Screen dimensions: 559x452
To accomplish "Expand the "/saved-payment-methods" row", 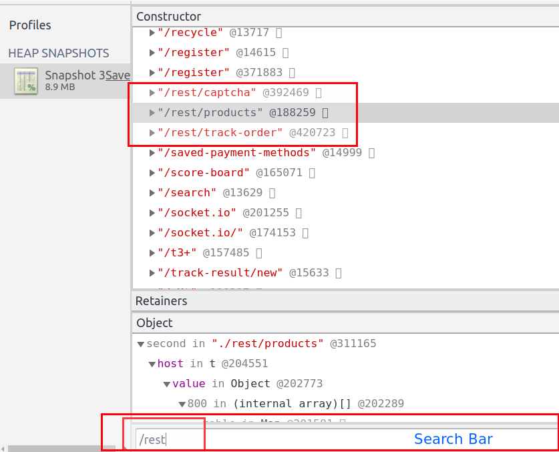I will (152, 153).
